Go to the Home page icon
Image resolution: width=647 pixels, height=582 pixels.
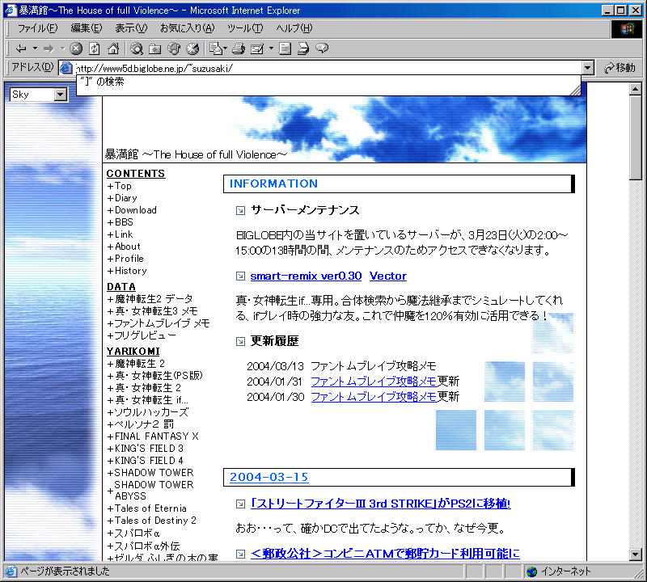[113, 48]
